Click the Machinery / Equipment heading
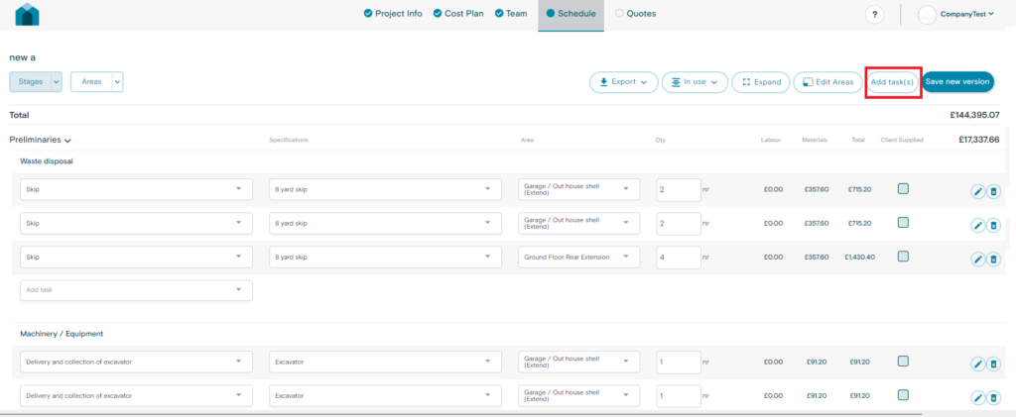 [x=62, y=334]
